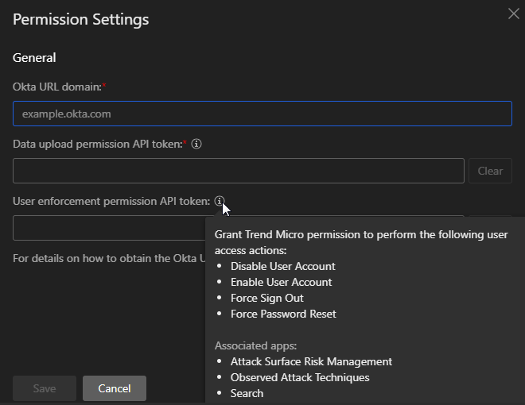Close the Permission Settings dialog with the X
The width and height of the screenshot is (525, 405).
(514, 13)
